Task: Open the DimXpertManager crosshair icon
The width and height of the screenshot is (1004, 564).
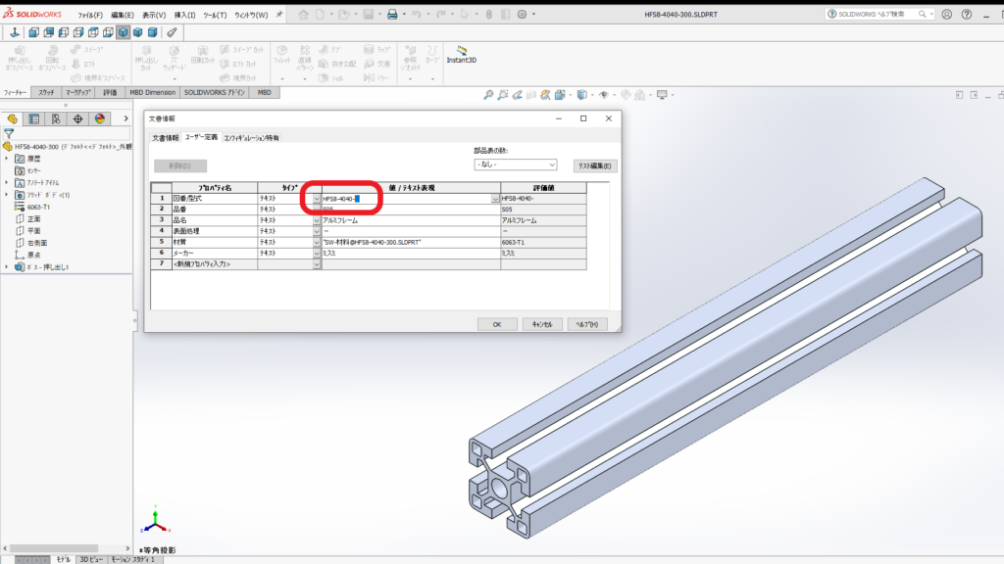Action: (77, 118)
